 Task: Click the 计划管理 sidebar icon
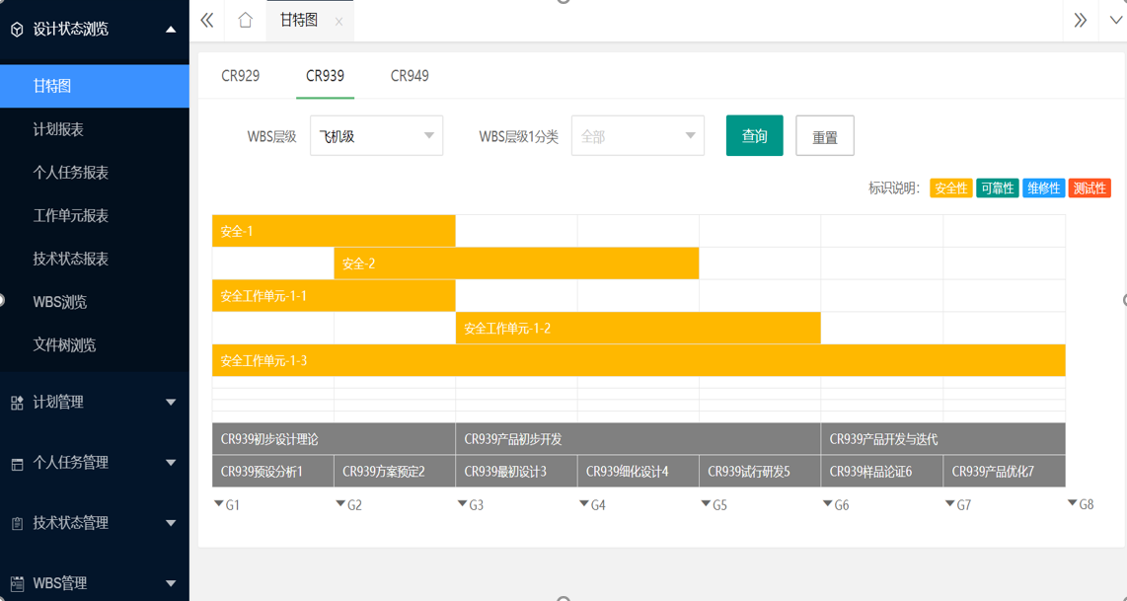(17, 403)
